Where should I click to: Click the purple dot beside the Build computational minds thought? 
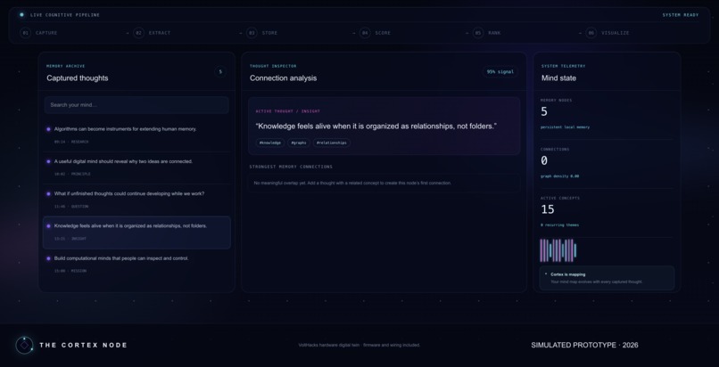pyautogui.click(x=48, y=258)
